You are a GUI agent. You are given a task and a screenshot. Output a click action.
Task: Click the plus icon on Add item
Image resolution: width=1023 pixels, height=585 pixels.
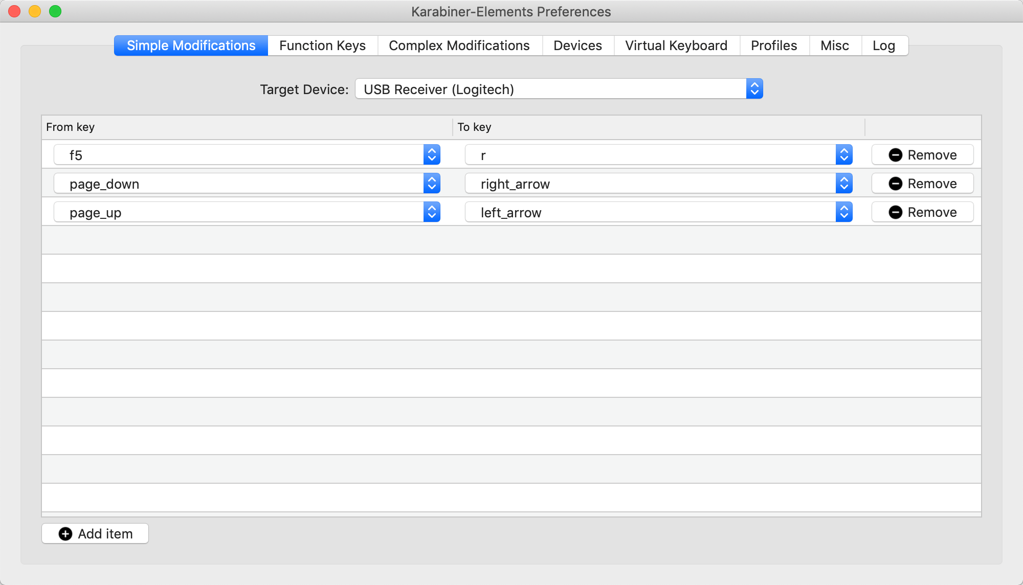65,534
